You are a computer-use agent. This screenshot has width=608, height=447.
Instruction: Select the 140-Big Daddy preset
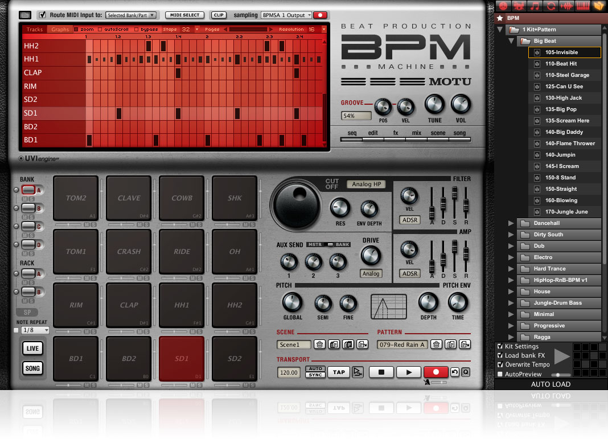coord(564,132)
